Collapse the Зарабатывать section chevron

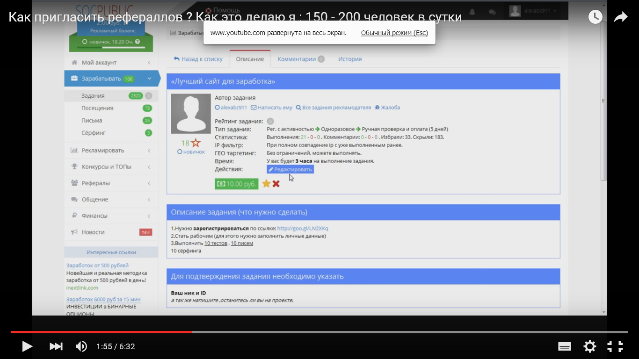click(x=149, y=79)
